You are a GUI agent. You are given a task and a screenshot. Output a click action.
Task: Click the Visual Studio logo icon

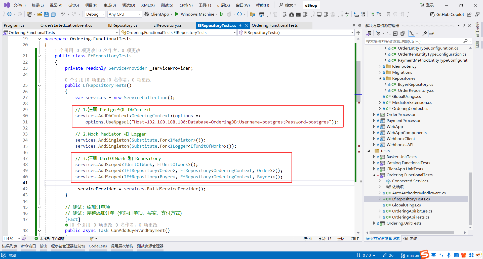(7, 5)
